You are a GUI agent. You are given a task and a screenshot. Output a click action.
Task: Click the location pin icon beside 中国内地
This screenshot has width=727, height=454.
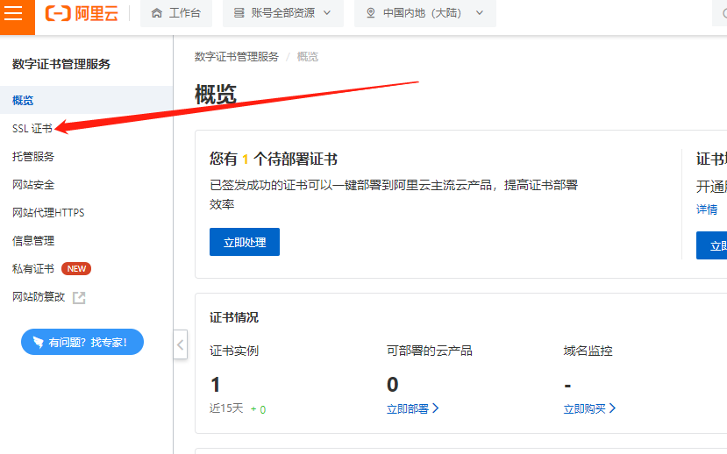tap(370, 13)
